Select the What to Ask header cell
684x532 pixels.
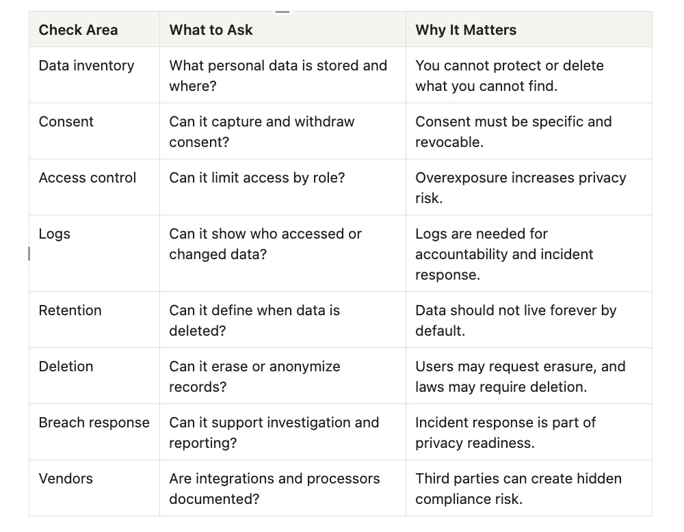click(282, 29)
